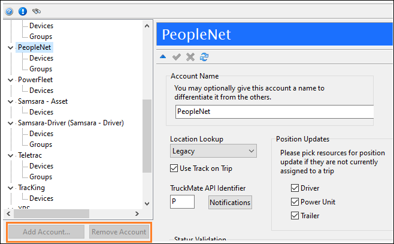394x244 pixels.
Task: Select Devices under PowerFleet
Action: click(x=41, y=91)
